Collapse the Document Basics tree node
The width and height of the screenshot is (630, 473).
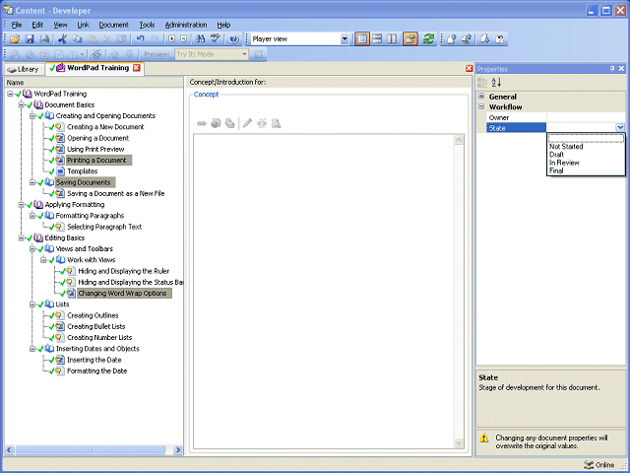click(22, 105)
